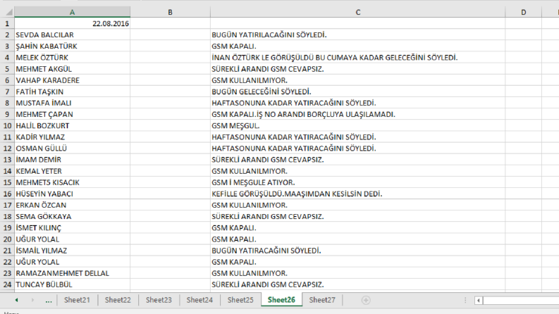The image size is (559, 314).
Task: Add a new sheet with plus icon
Action: tap(366, 300)
